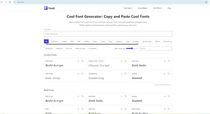Click the font Search box
This screenshot has height=114, width=210.
(x=156, y=48)
